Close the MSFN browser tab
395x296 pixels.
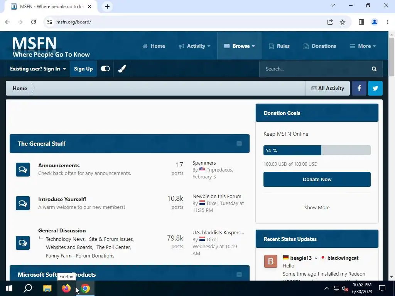pos(89,7)
